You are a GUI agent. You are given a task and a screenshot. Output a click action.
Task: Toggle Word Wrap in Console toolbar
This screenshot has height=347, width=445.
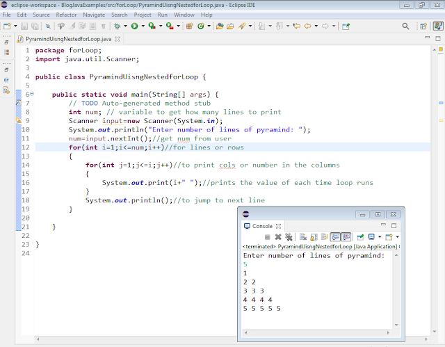point(325,237)
